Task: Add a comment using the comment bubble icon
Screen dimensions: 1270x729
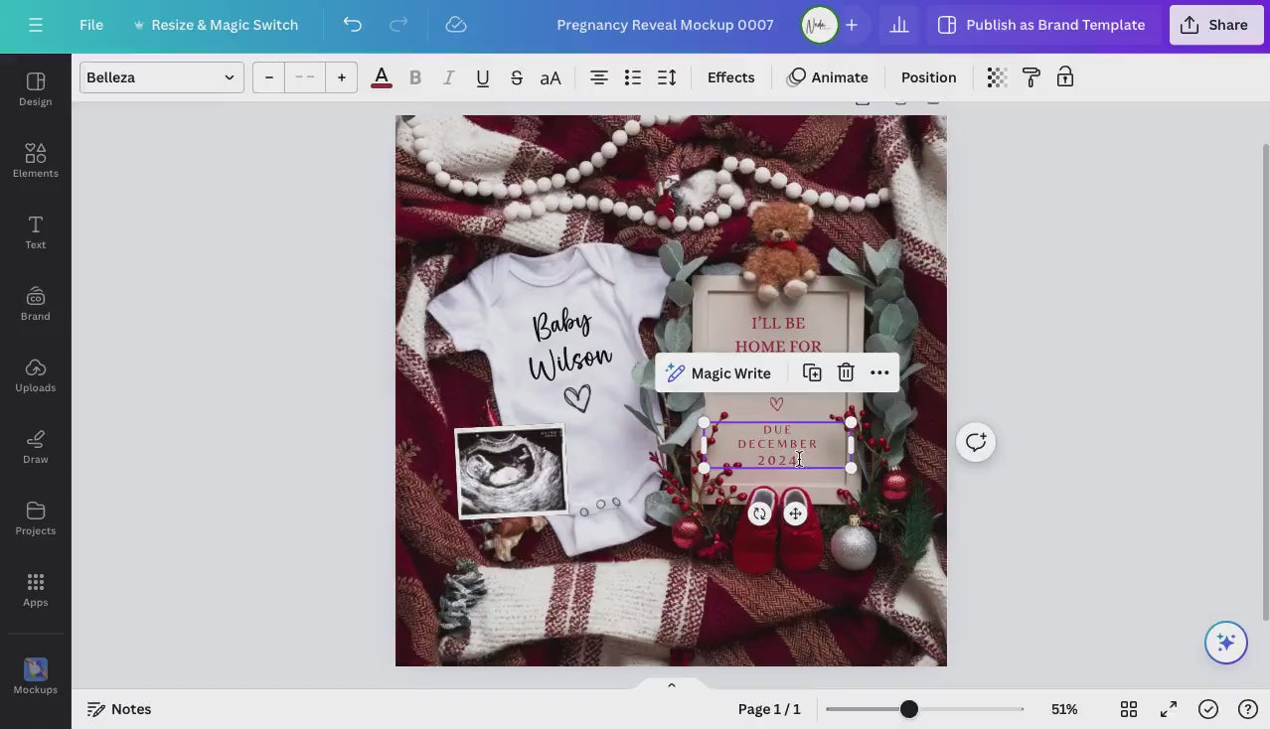Action: (976, 442)
